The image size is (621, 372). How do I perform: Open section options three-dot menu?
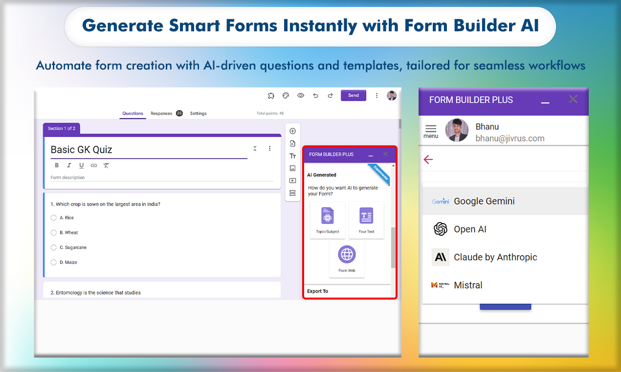click(x=269, y=148)
